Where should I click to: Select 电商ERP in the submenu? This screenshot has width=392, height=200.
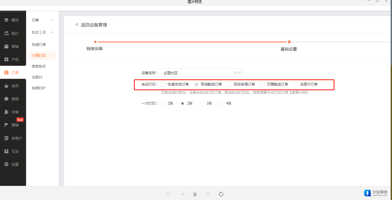(x=39, y=88)
